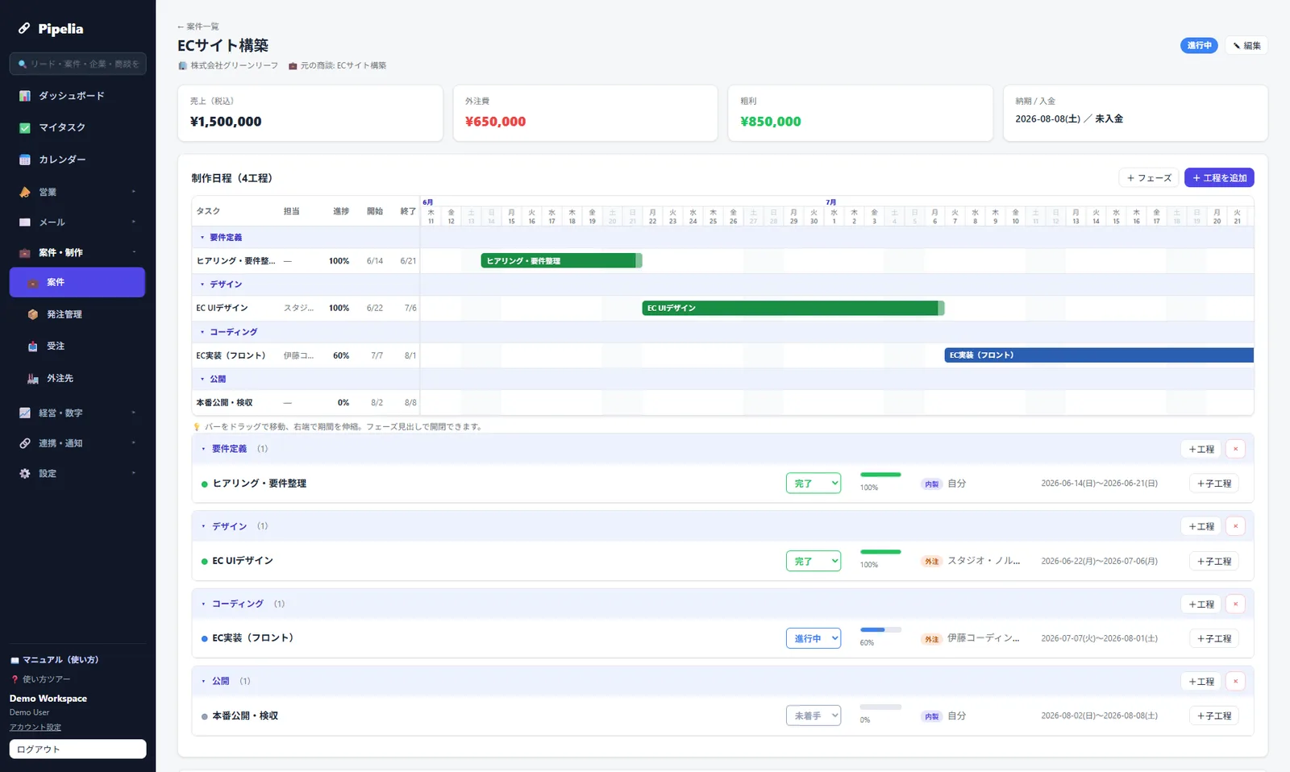Collapse the デザイン phase in Gantt table

coord(202,284)
